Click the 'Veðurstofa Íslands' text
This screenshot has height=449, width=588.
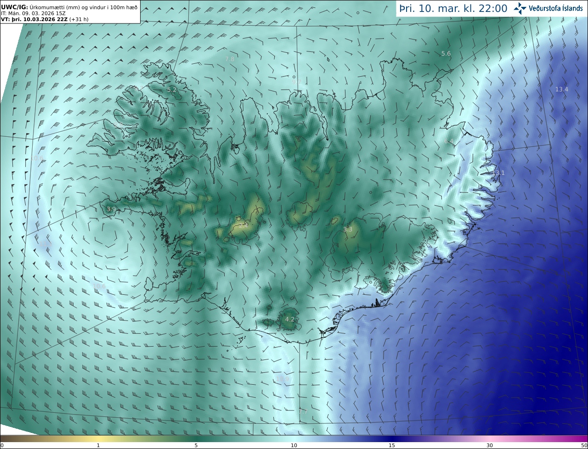[555, 8]
